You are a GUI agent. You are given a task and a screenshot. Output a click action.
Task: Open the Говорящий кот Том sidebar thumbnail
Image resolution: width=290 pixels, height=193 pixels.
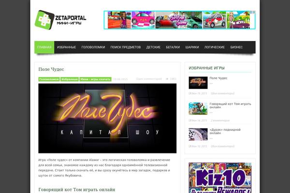pyautogui.click(x=198, y=109)
